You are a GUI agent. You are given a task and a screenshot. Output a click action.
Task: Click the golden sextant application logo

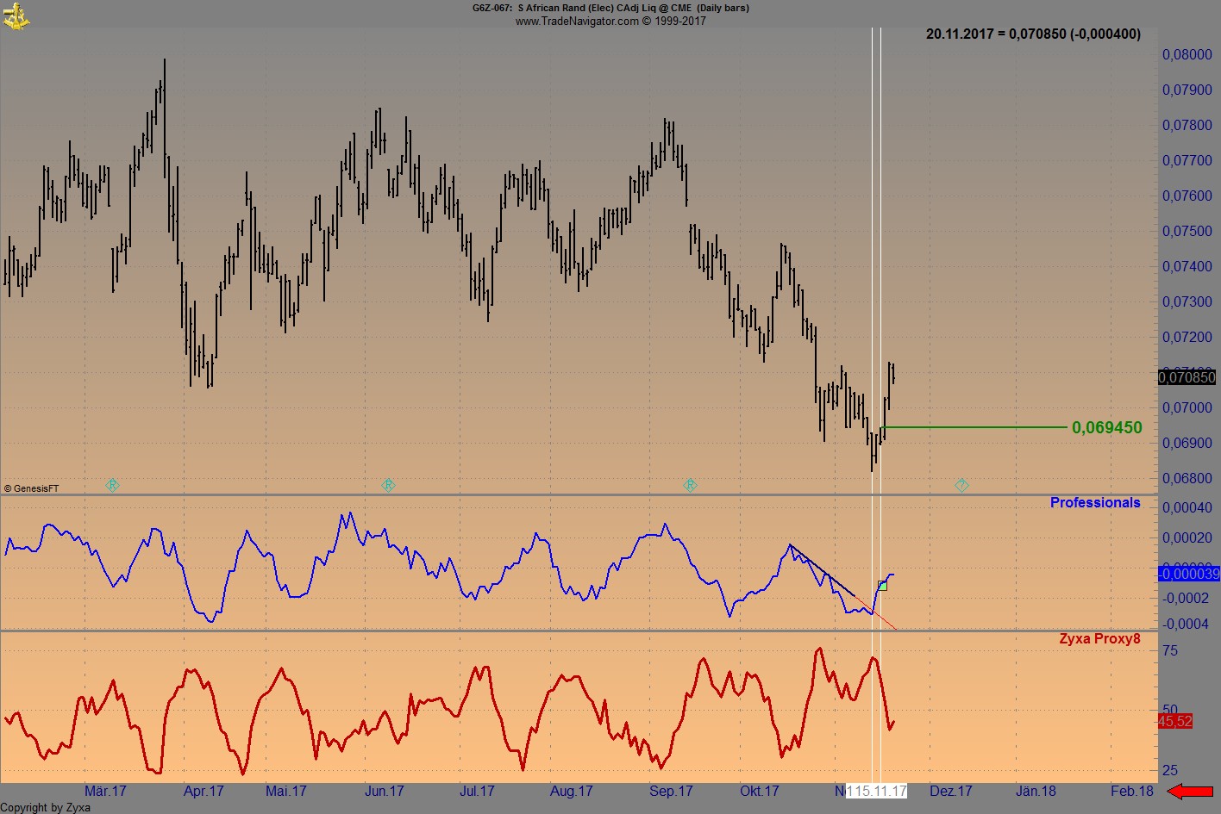pyautogui.click(x=16, y=16)
